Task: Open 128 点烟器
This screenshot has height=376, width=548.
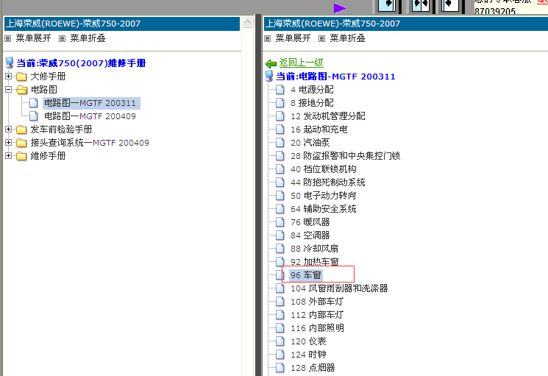Action: click(x=313, y=368)
